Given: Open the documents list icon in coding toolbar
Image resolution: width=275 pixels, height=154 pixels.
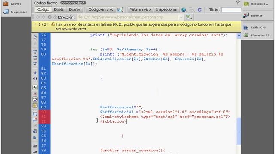Looking at the screenshot, I should 35,37.
